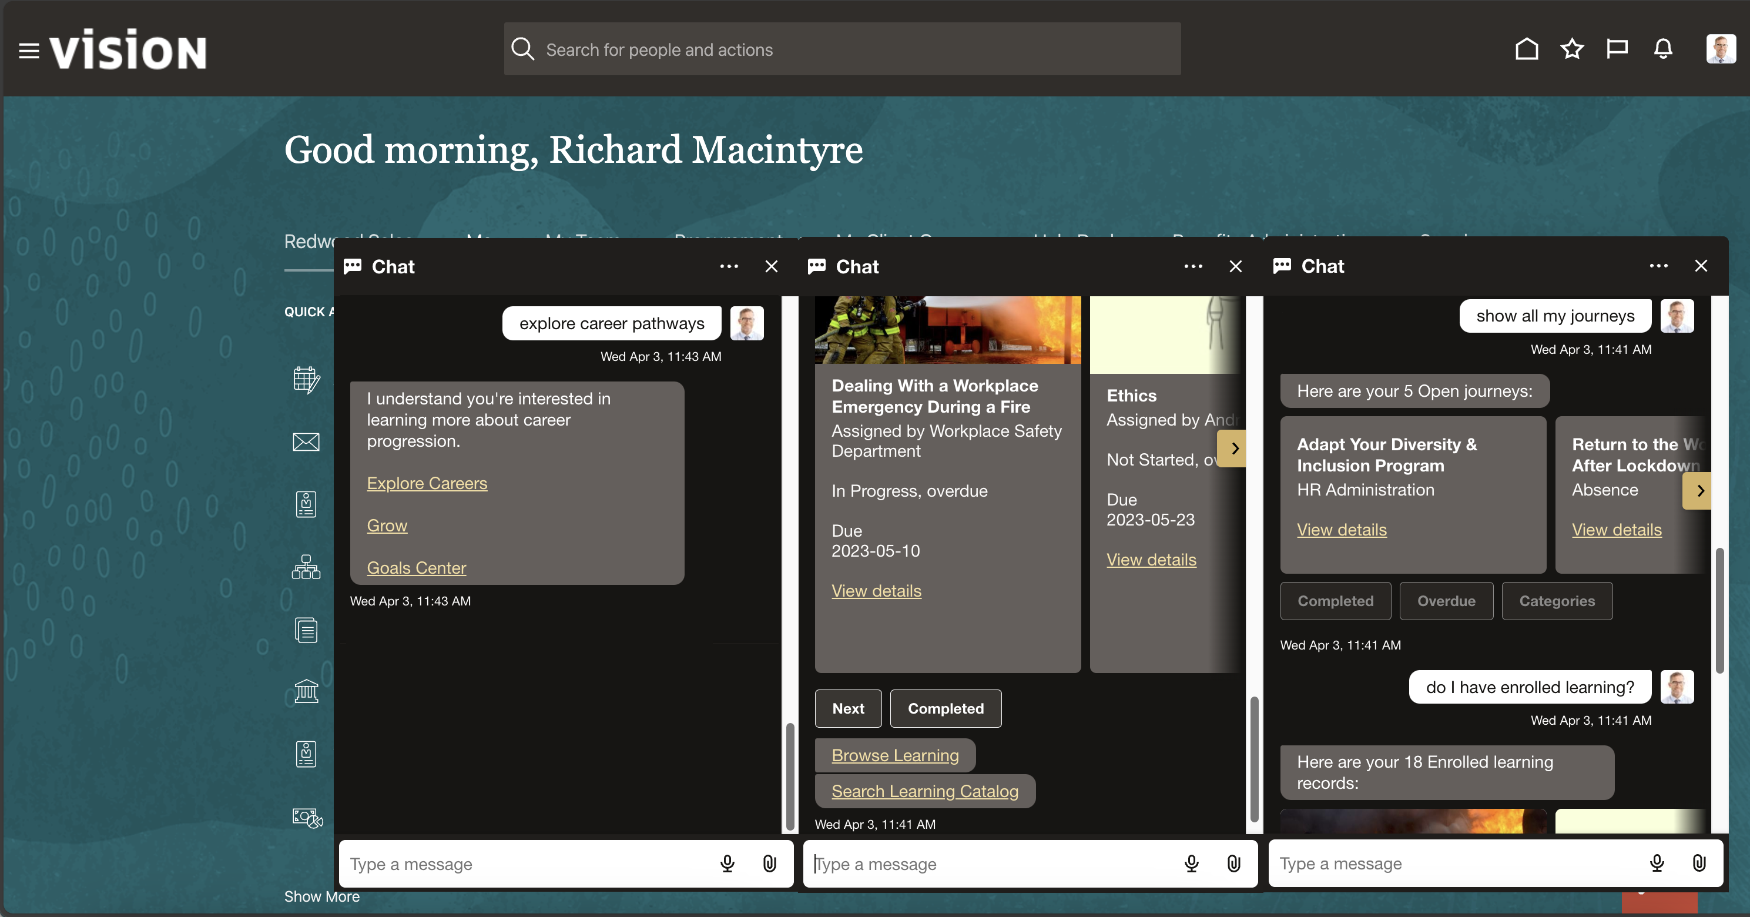Open Favorites star icon
The image size is (1750, 917).
coord(1571,49)
